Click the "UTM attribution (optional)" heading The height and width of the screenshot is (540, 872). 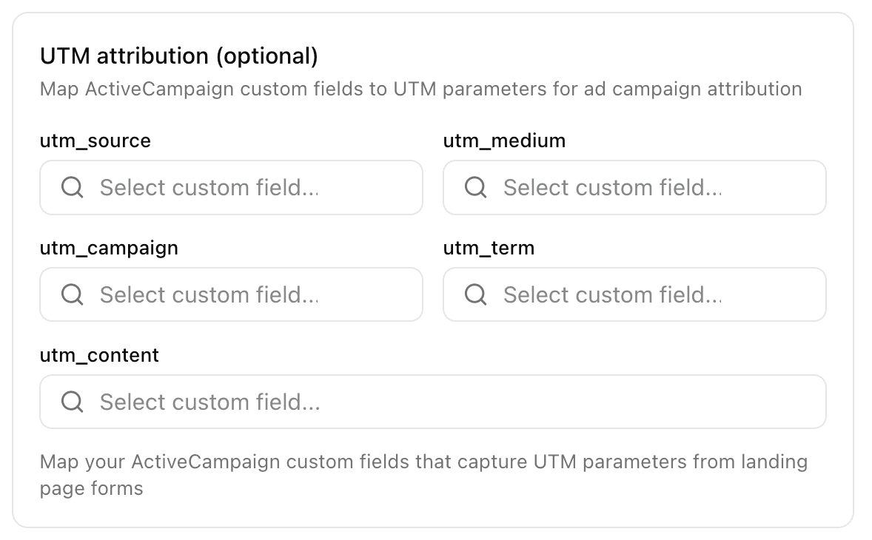(178, 56)
